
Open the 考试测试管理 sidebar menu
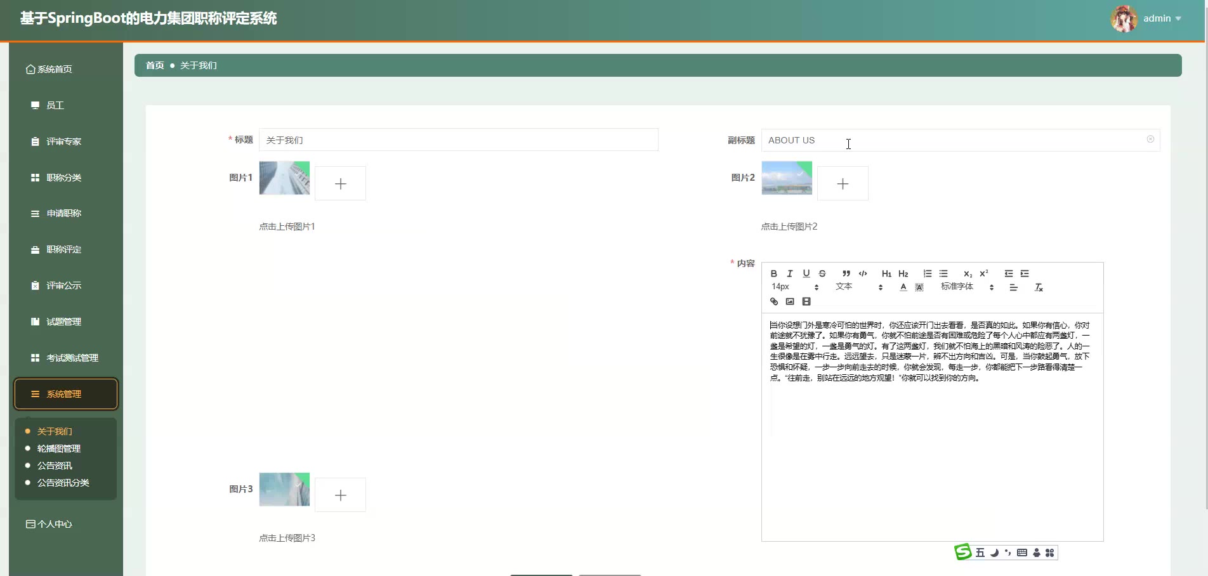[66, 358]
